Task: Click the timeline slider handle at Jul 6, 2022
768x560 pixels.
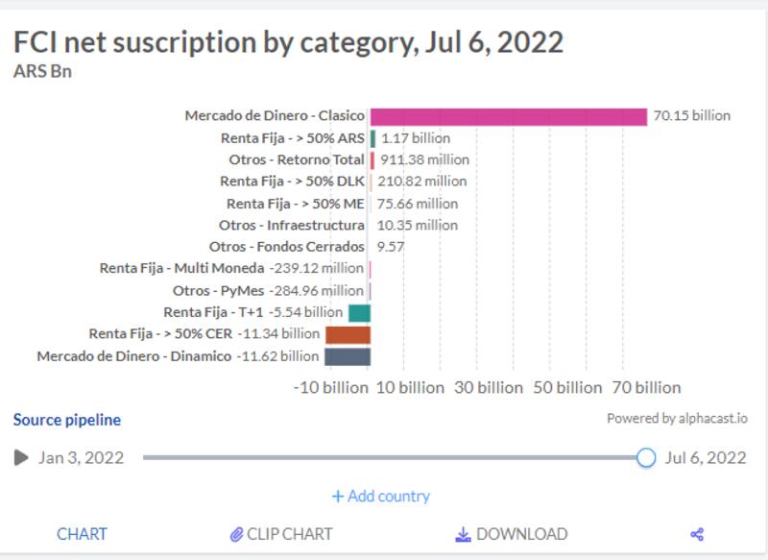Action: click(x=646, y=457)
